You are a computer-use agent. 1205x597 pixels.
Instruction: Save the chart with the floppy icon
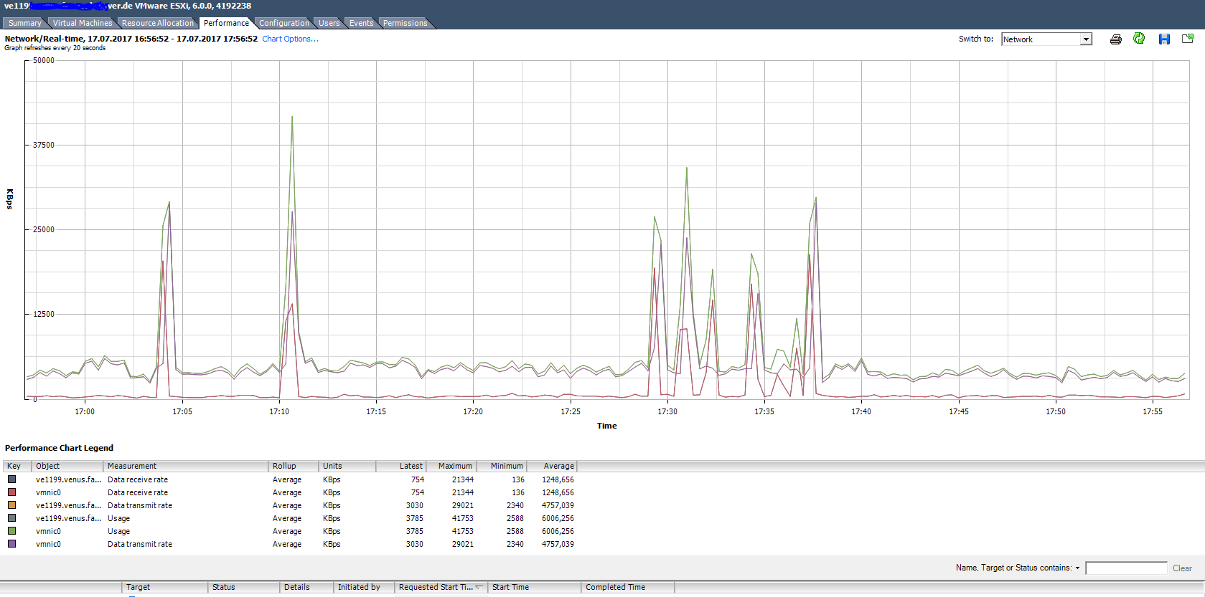point(1164,39)
